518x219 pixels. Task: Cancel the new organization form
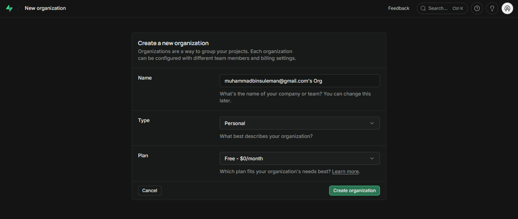coord(149,191)
